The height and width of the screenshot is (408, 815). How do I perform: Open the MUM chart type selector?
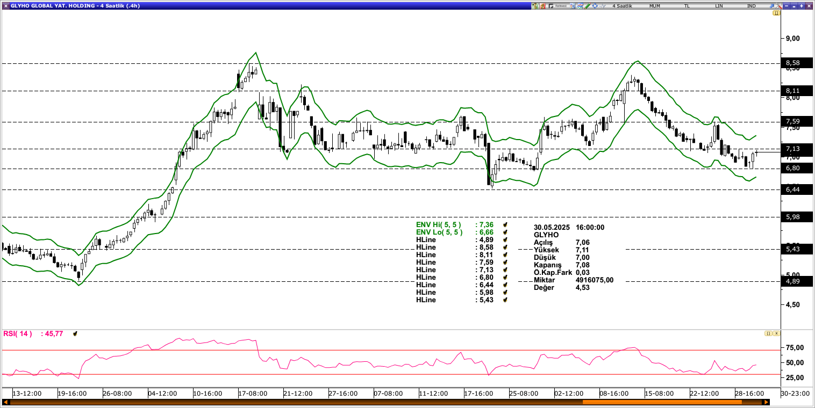click(655, 6)
